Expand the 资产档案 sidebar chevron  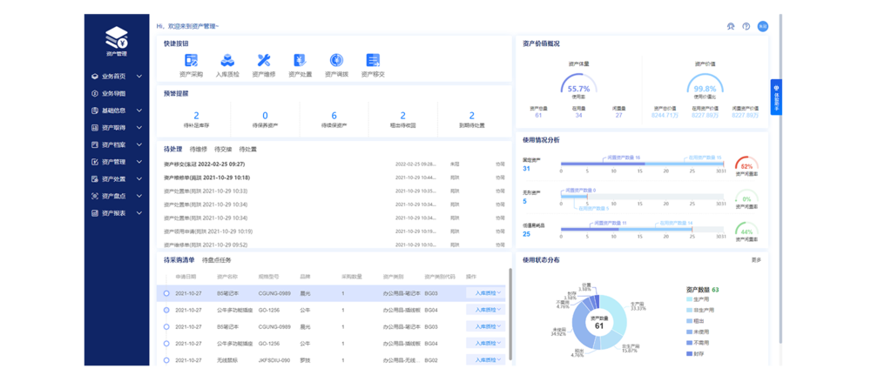(x=138, y=144)
